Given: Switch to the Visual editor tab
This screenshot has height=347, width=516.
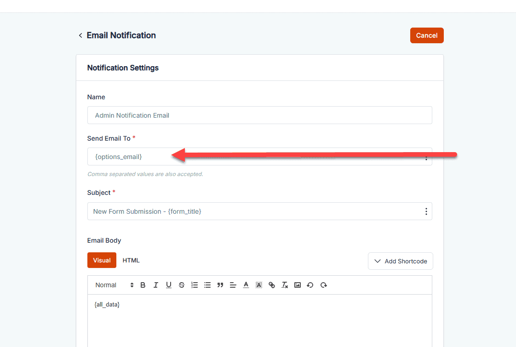Looking at the screenshot, I should click(x=102, y=260).
